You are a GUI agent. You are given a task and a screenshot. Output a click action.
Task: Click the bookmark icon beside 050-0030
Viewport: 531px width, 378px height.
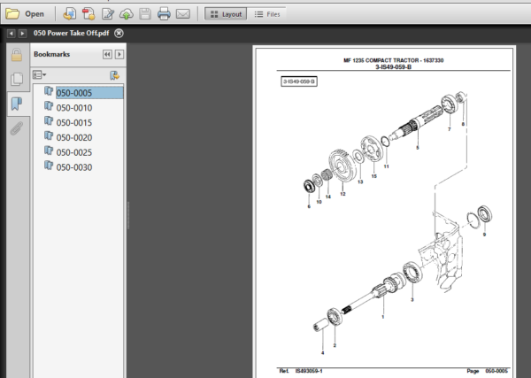click(49, 166)
